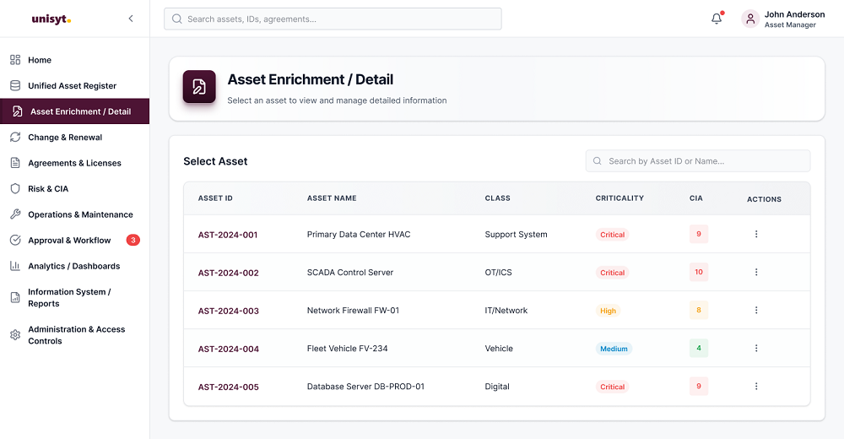Open asset AST-2024-005 link
The height and width of the screenshot is (439, 844).
[x=228, y=388]
